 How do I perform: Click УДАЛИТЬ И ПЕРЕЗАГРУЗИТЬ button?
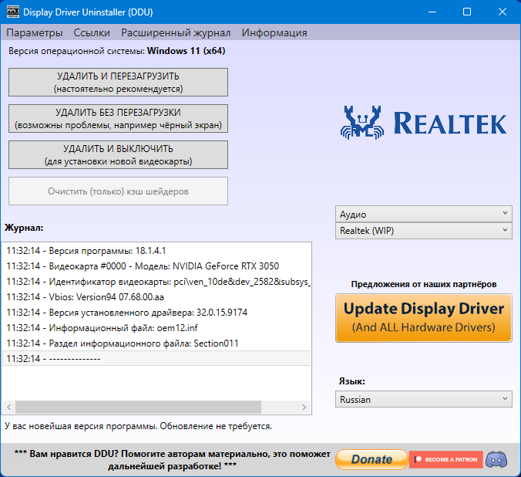point(118,82)
